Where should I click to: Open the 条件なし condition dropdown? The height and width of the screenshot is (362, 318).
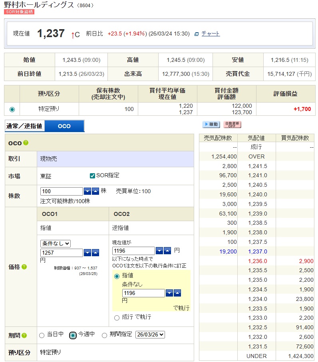coord(56,243)
